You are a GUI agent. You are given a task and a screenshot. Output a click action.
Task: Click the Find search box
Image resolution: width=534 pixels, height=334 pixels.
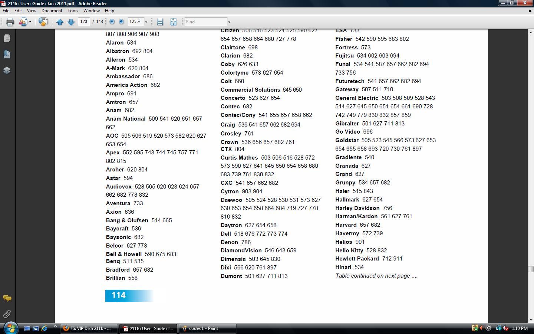(x=206, y=22)
